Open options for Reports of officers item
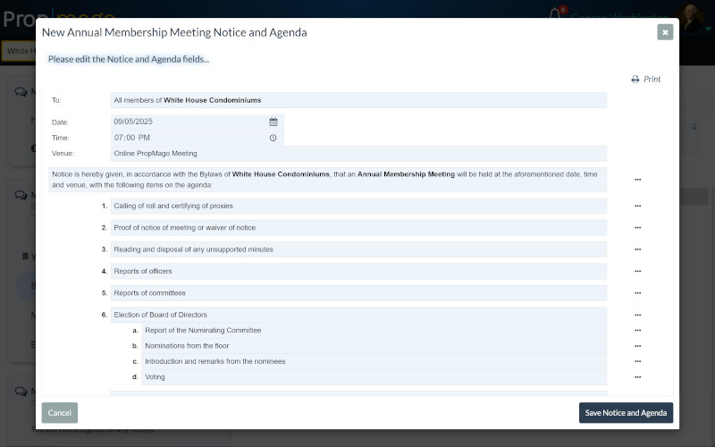This screenshot has height=447, width=715. [637, 271]
